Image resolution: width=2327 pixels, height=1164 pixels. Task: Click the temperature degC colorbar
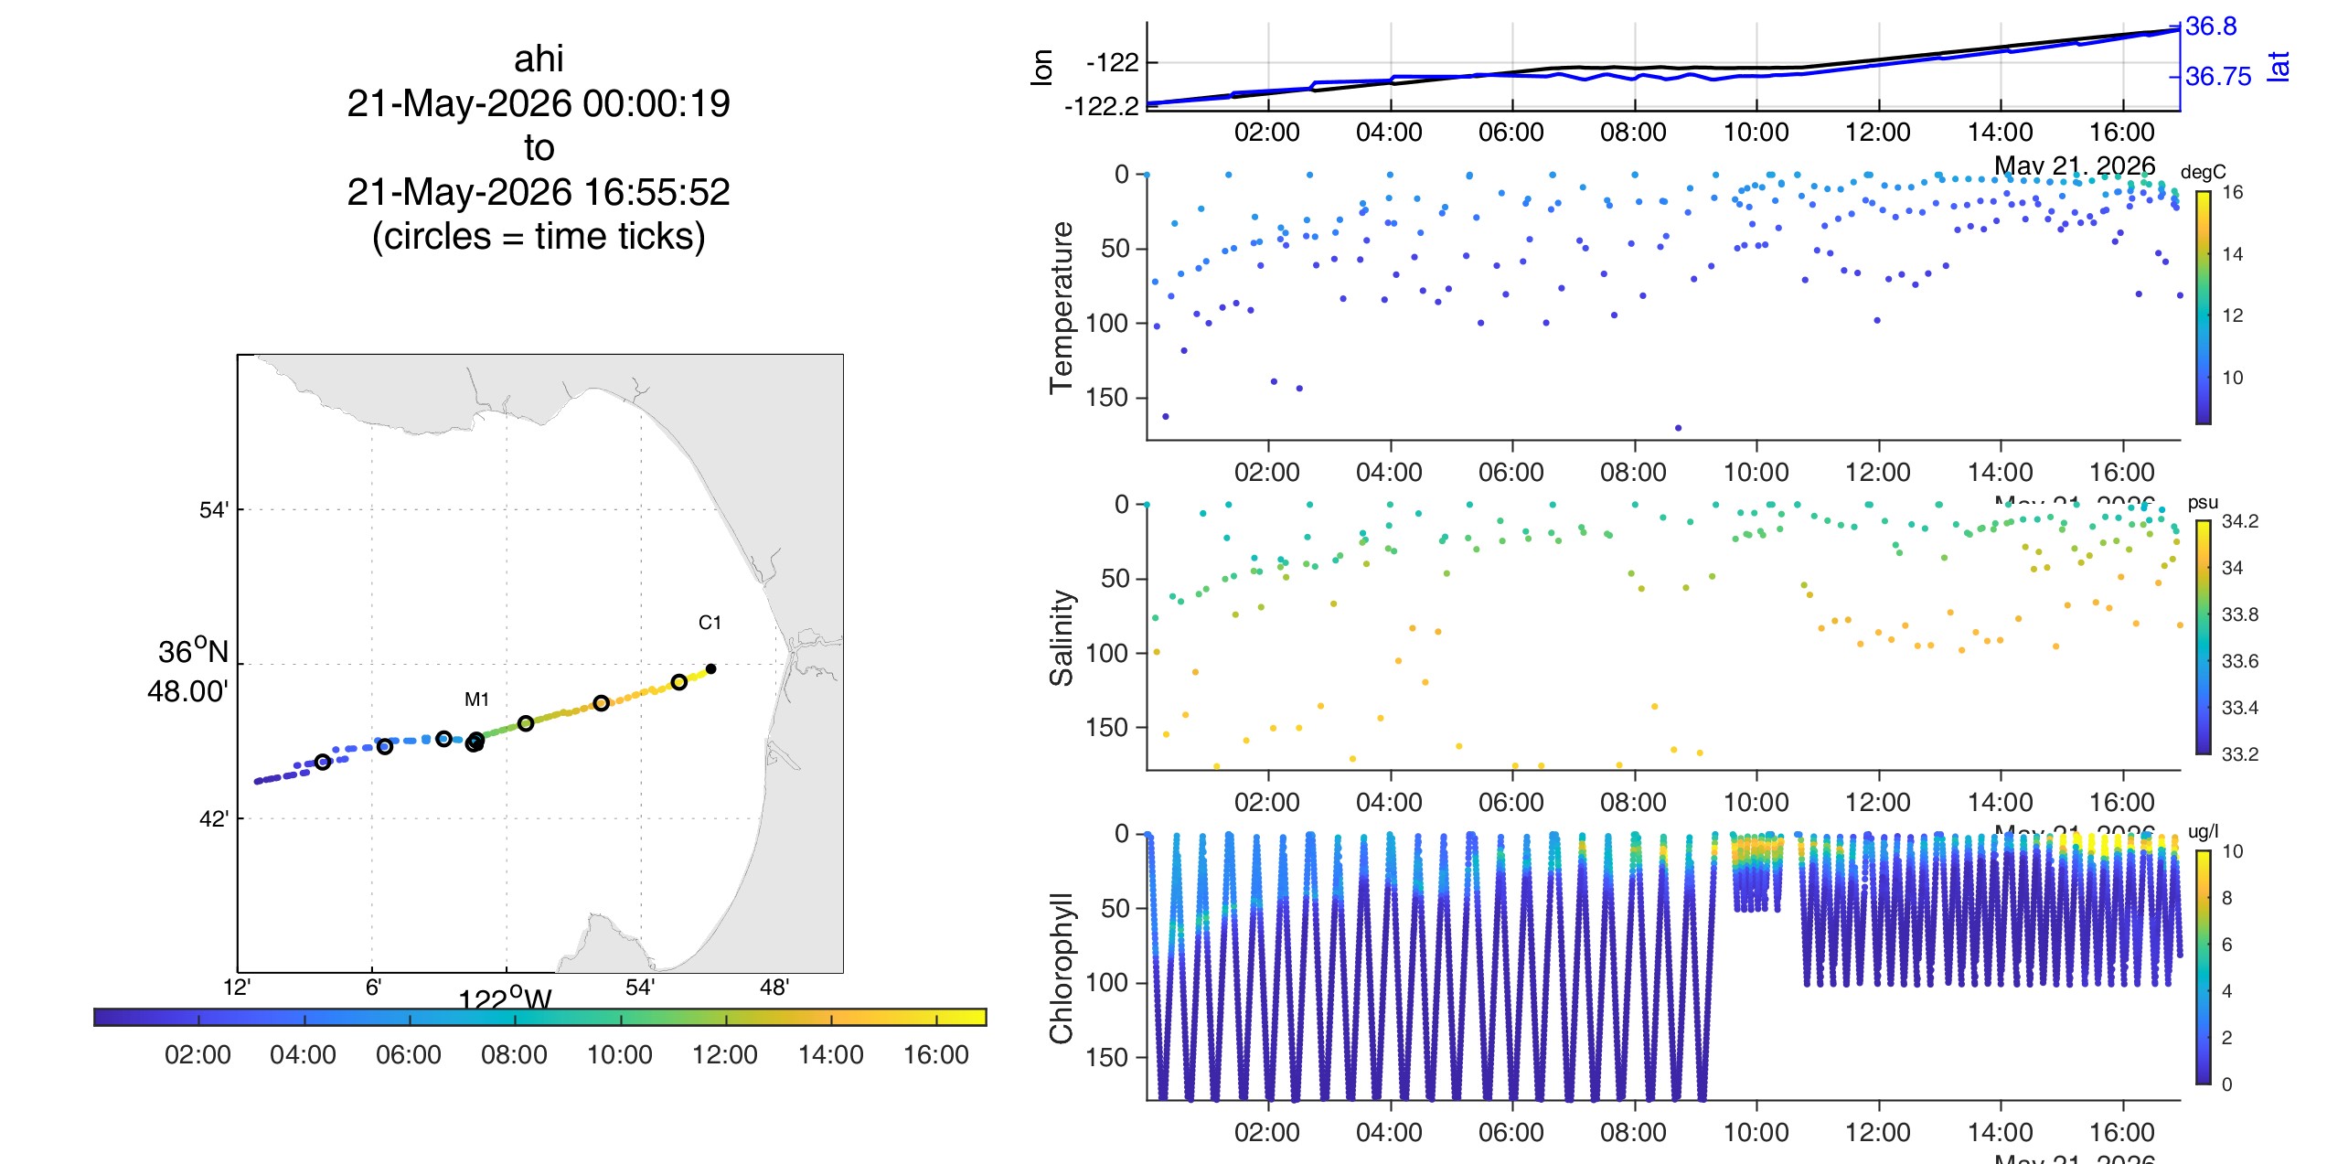2204,307
